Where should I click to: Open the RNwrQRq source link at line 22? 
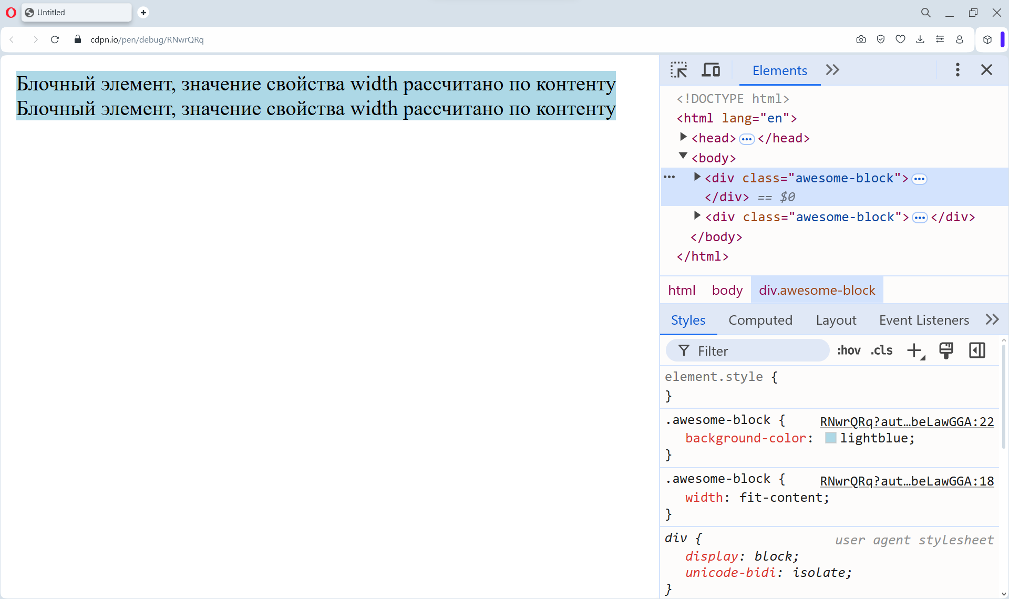click(907, 422)
